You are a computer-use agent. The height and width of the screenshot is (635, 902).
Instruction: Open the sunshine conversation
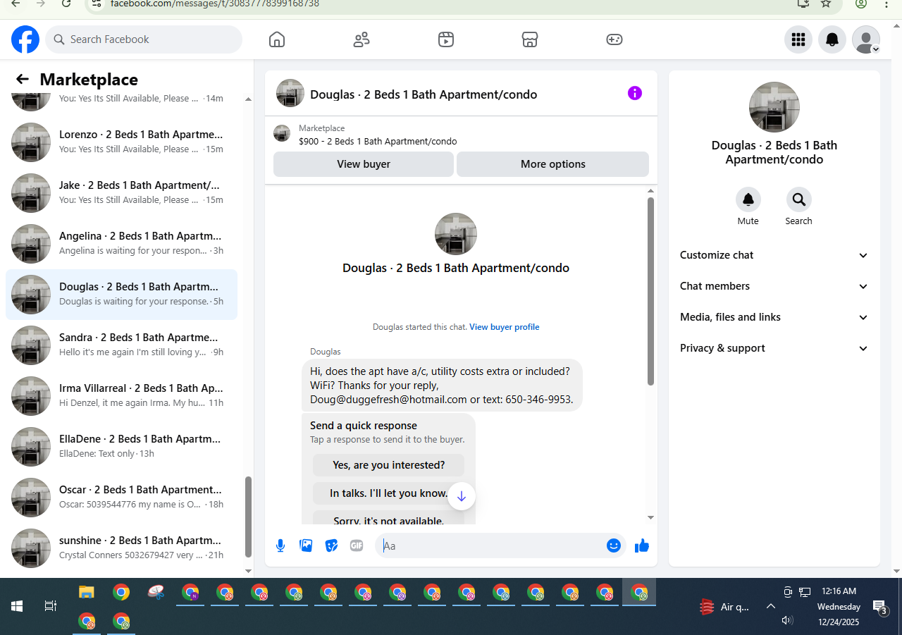click(121, 548)
